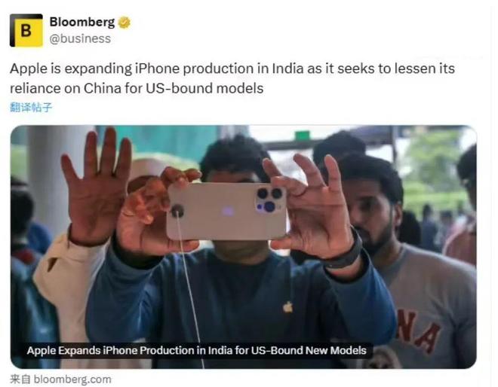Click the iPhone held up in the photo
This screenshot has height=387, width=498.
click(x=227, y=211)
